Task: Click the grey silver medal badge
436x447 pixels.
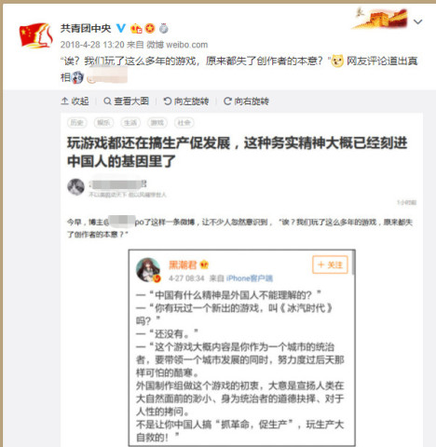Action: (164, 28)
